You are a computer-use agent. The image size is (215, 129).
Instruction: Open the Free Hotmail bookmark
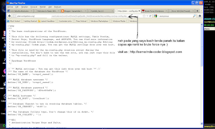click(80, 21)
